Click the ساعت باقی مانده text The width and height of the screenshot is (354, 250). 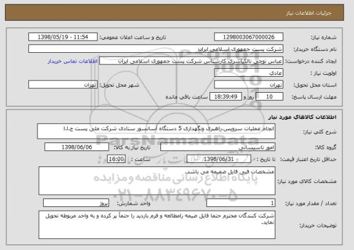[186, 97]
